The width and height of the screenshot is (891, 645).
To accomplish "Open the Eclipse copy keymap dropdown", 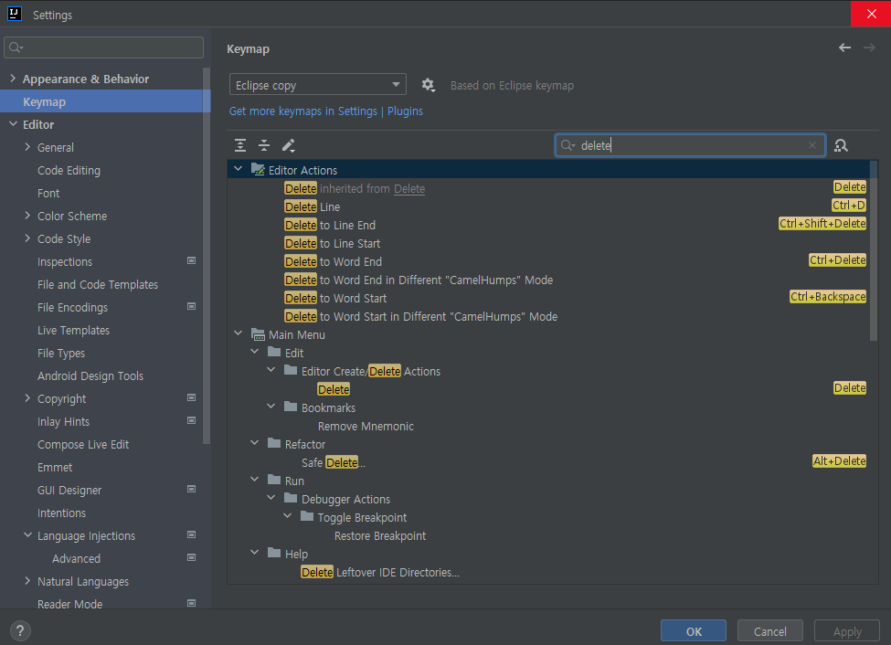I will pyautogui.click(x=318, y=85).
